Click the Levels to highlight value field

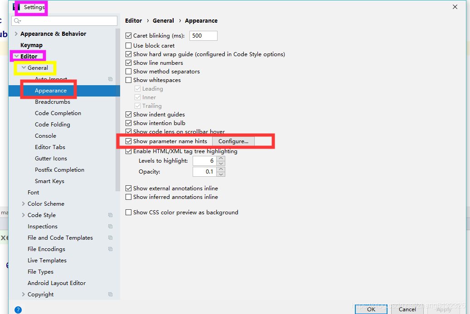point(205,161)
